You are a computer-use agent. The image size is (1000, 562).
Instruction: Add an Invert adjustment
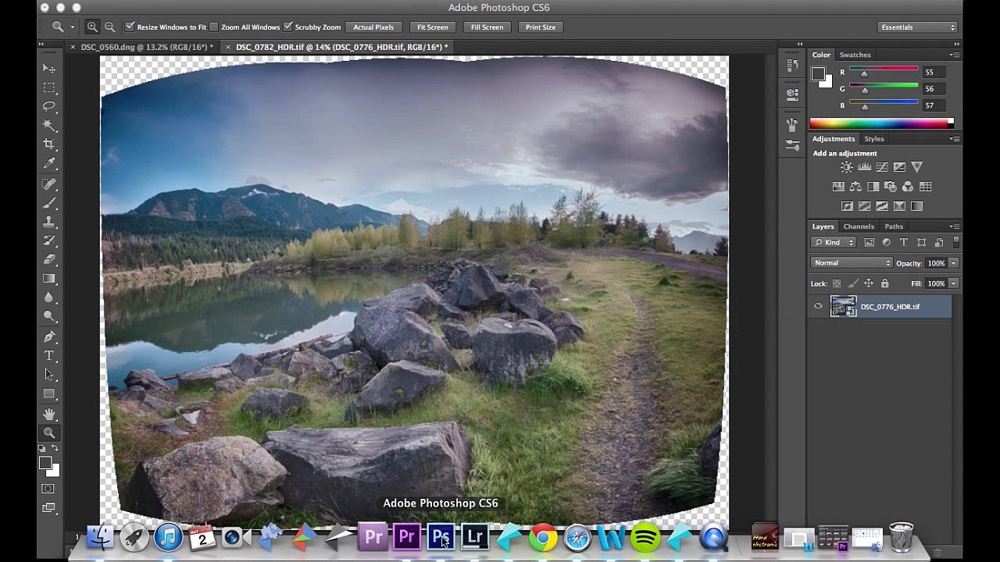pyautogui.click(x=847, y=206)
